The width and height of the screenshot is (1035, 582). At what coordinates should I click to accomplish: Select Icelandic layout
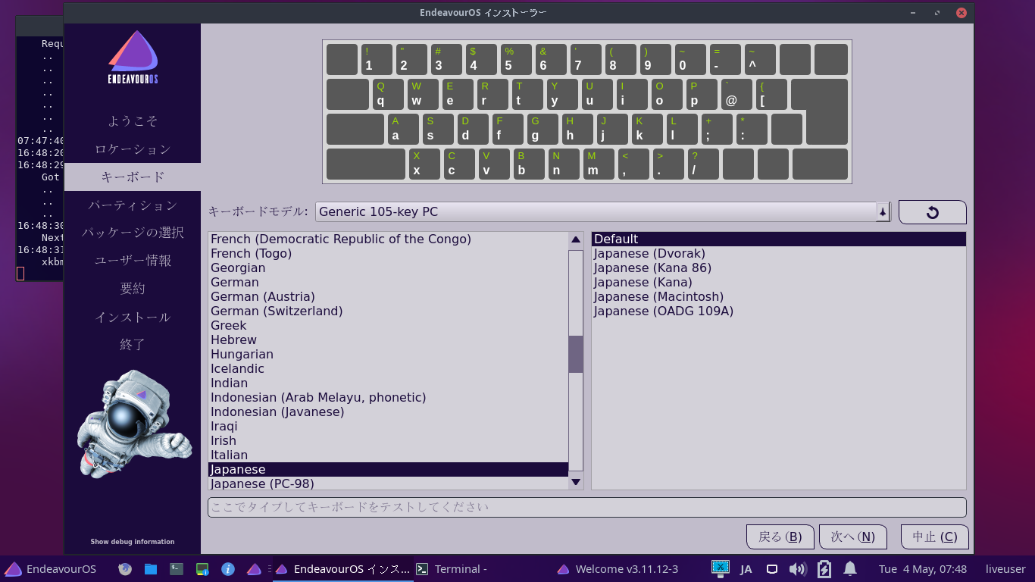point(388,369)
